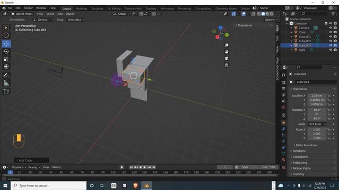The image size is (339, 190).
Task: Select Cube.002 in the outliner
Action: click(x=305, y=41)
